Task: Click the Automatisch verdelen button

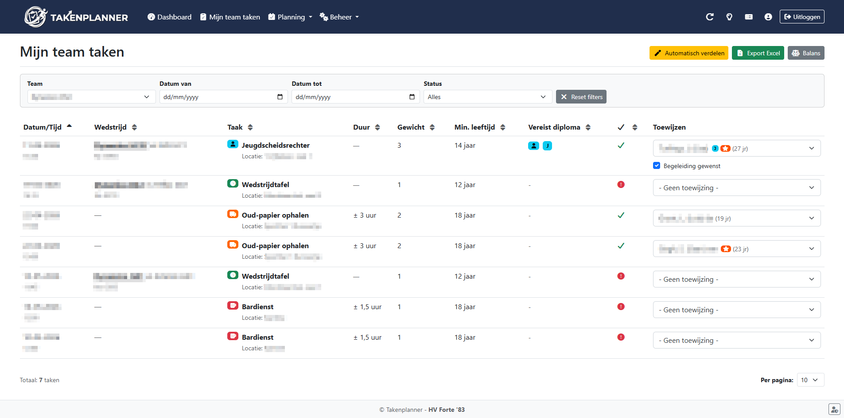Action: tap(688, 53)
